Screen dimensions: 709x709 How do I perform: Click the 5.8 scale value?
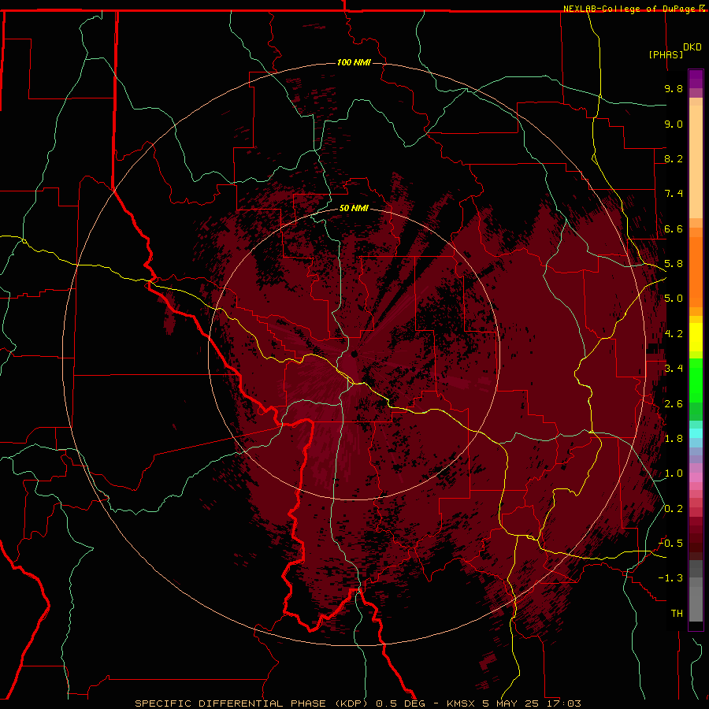click(674, 264)
